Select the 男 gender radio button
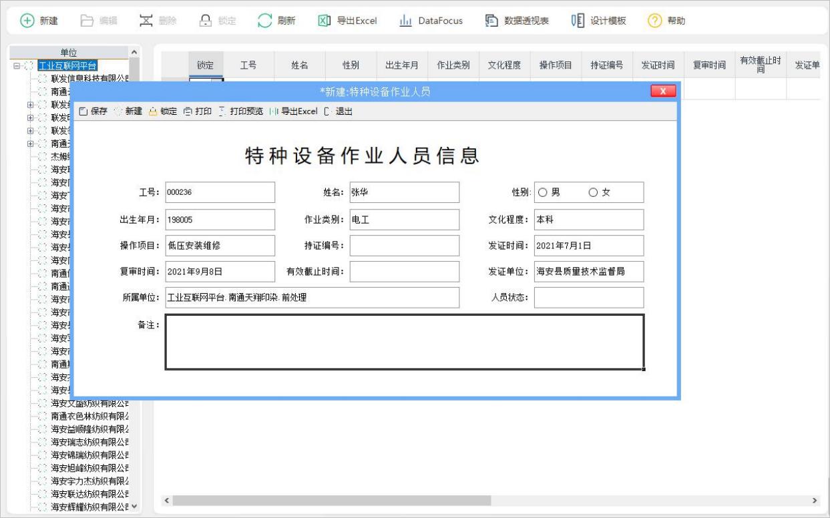Image resolution: width=830 pixels, height=518 pixels. coord(542,192)
